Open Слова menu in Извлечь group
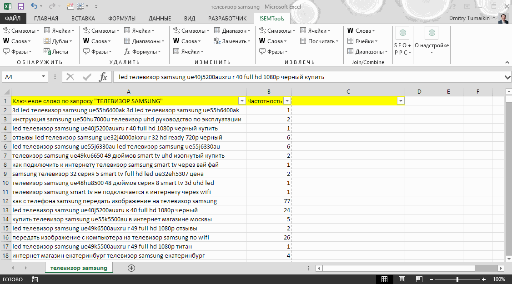 [273, 41]
